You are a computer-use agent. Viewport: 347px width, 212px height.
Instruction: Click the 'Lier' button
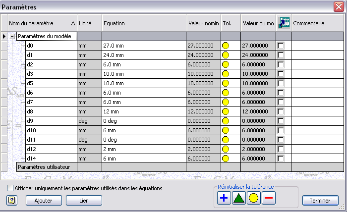click(84, 201)
